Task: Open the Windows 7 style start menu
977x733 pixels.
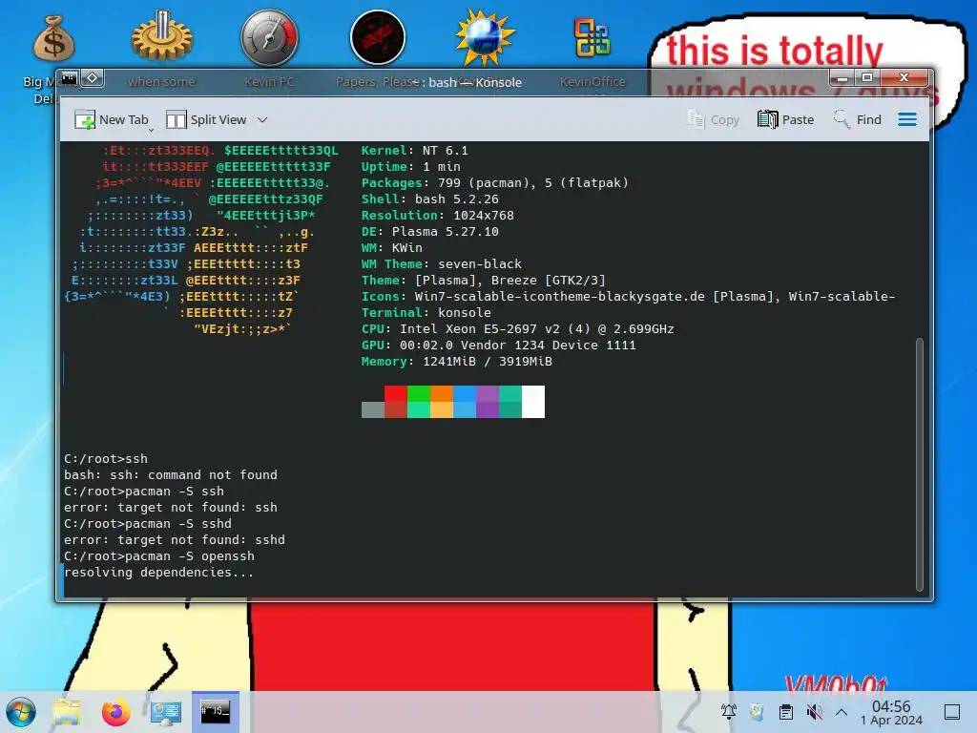Action: [x=21, y=712]
